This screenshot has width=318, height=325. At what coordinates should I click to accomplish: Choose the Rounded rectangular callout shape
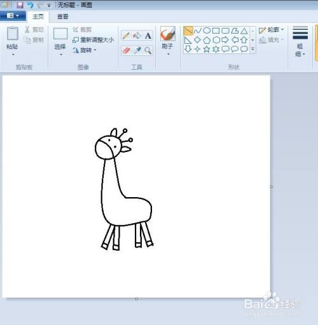coord(225,49)
